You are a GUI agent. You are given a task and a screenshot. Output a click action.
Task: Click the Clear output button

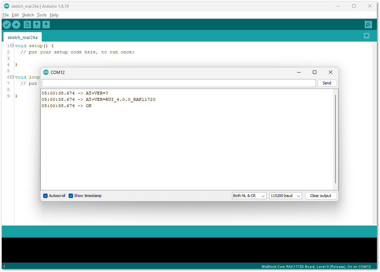tap(321, 196)
